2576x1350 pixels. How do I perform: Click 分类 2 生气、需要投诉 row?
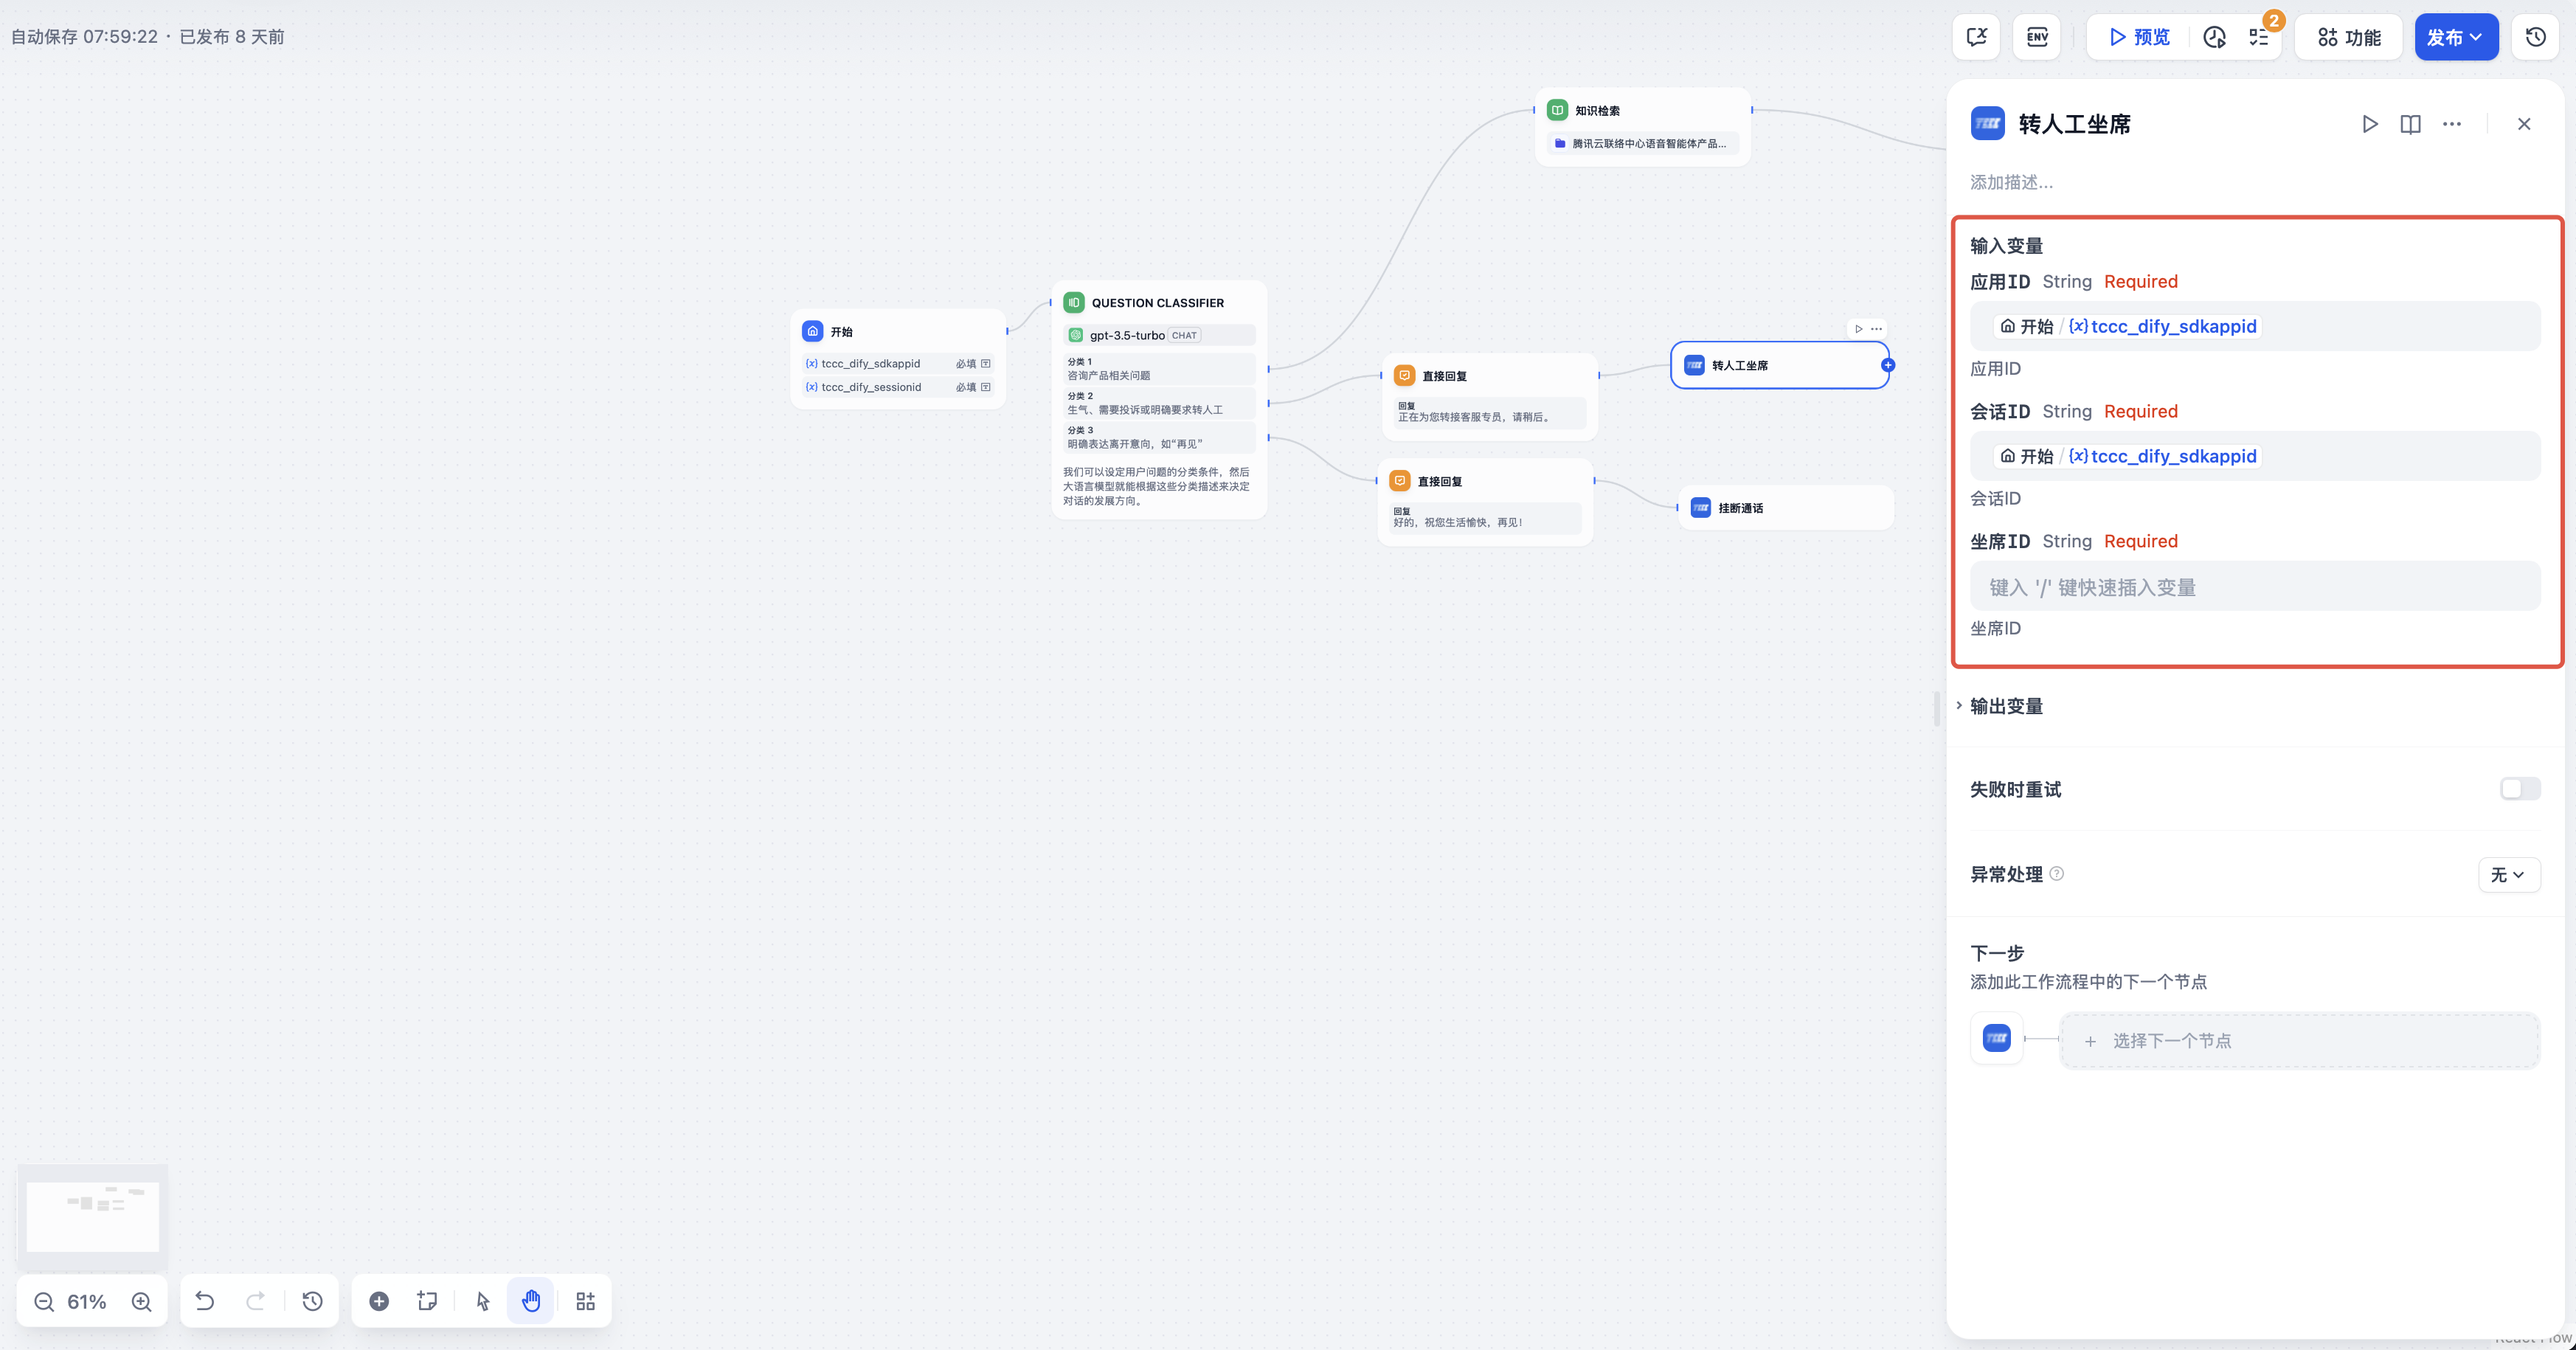1159,403
